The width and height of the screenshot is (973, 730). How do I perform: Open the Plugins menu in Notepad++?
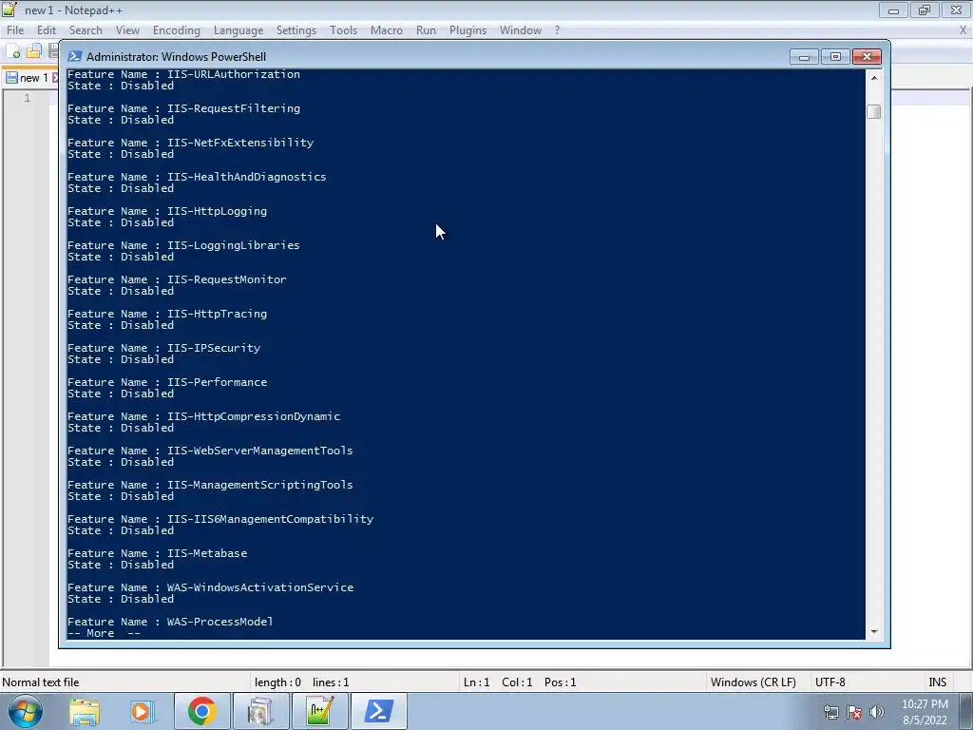coord(467,29)
